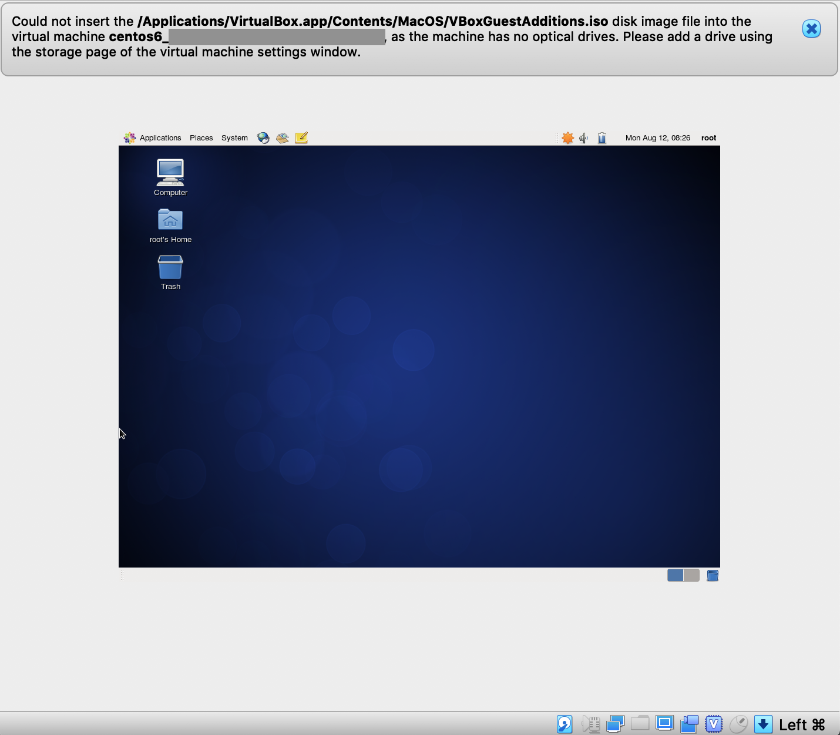Select the Computer desktop icon
Image resolution: width=840 pixels, height=735 pixels.
(170, 177)
